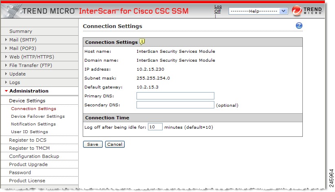The image size is (335, 192).
Task: Click the Domain name value text
Action: (176, 60)
